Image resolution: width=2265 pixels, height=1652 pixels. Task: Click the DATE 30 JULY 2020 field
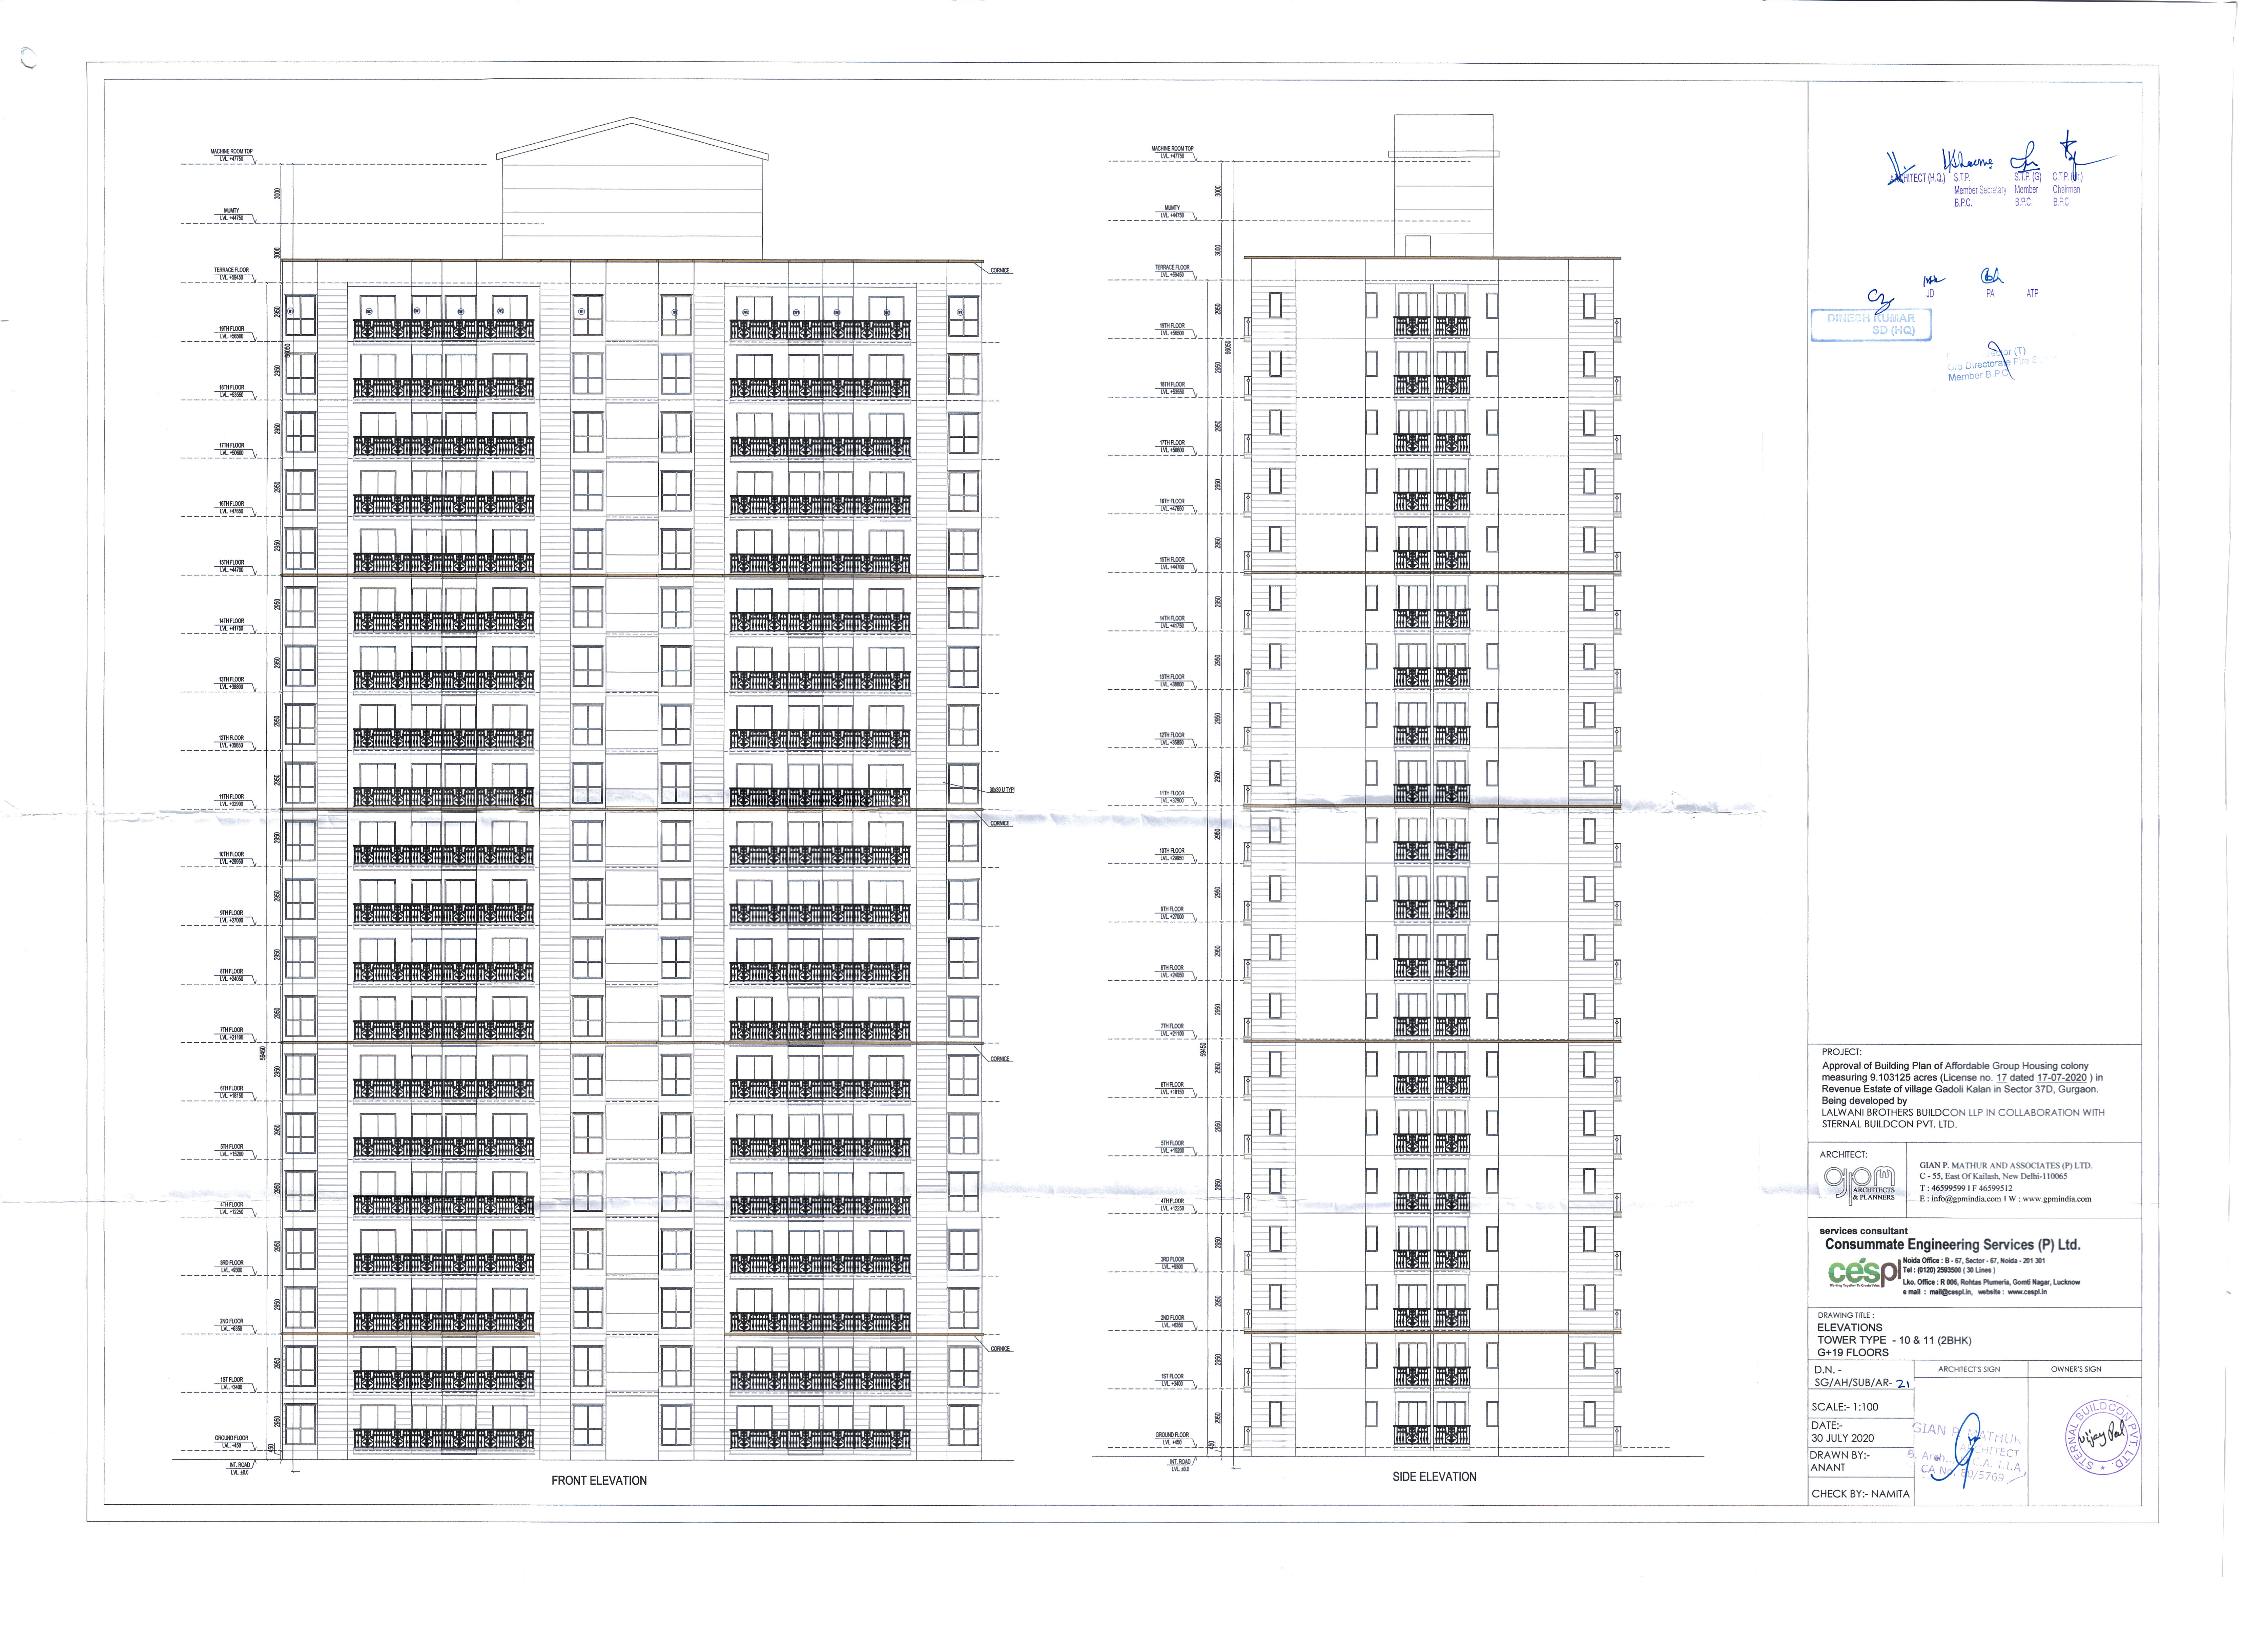(1842, 1432)
